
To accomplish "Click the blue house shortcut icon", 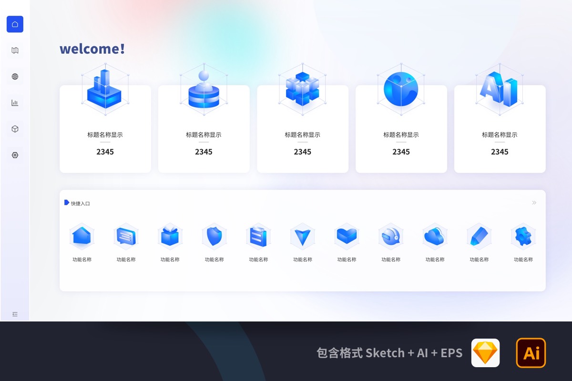I will tap(82, 236).
